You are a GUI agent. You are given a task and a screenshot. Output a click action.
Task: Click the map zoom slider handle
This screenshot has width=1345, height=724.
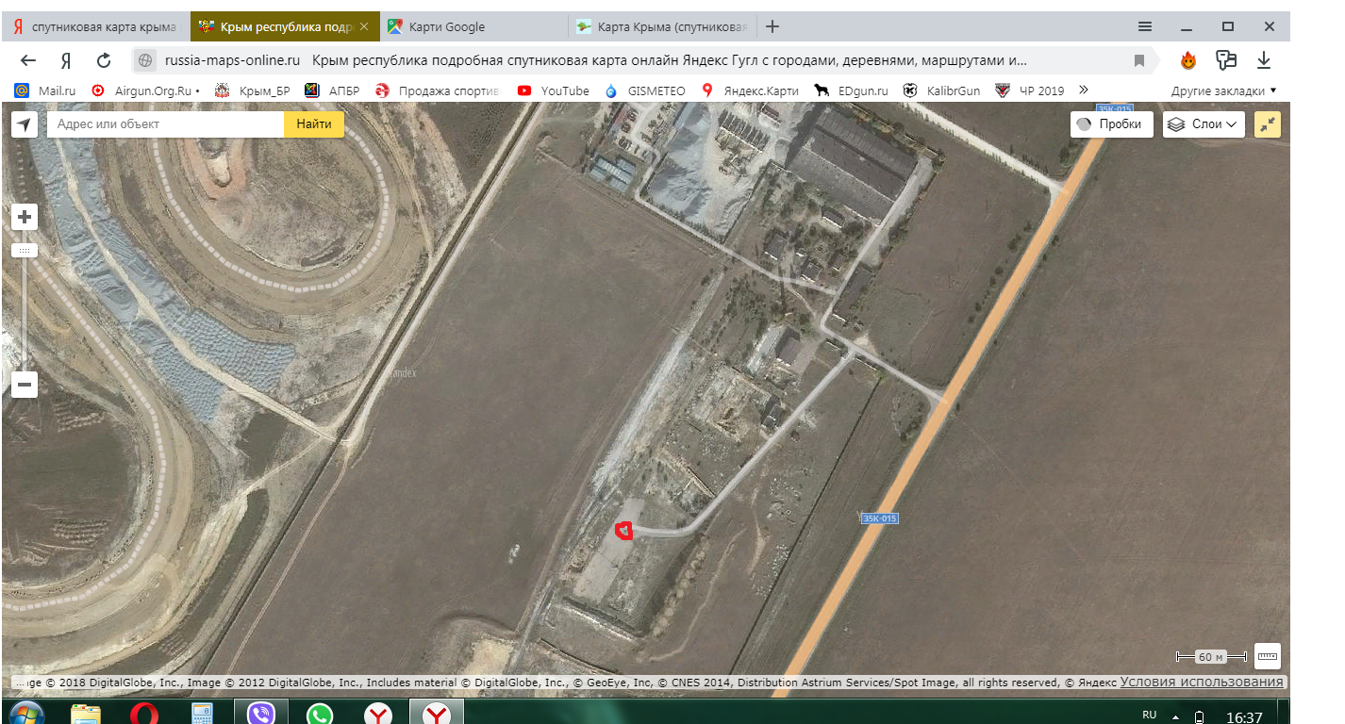pos(25,251)
